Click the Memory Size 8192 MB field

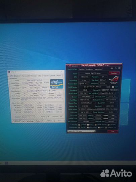pyautogui.click(x=85, y=106)
